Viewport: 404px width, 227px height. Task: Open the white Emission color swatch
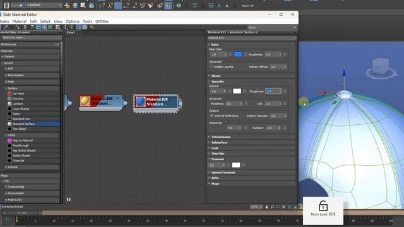[x=236, y=165]
